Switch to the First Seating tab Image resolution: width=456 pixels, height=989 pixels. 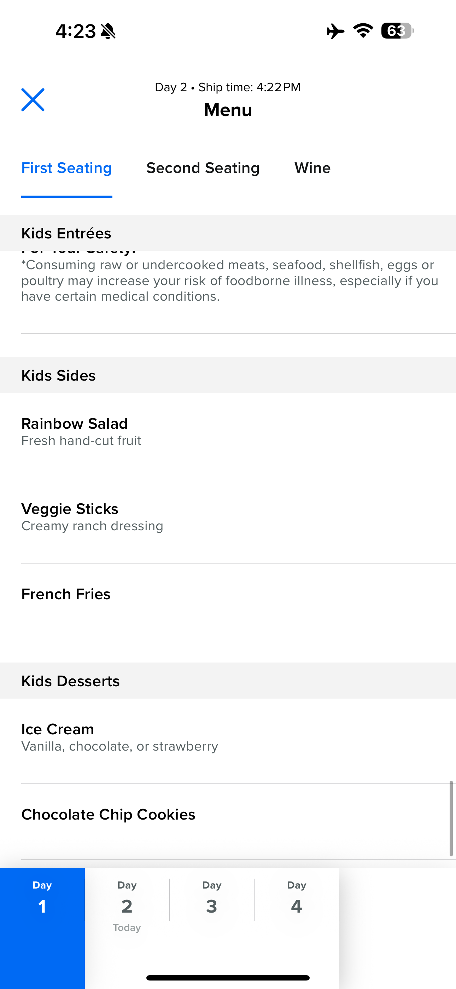66,168
